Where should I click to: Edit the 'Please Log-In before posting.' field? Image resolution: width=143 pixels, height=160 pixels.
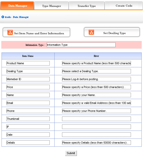(96, 79)
